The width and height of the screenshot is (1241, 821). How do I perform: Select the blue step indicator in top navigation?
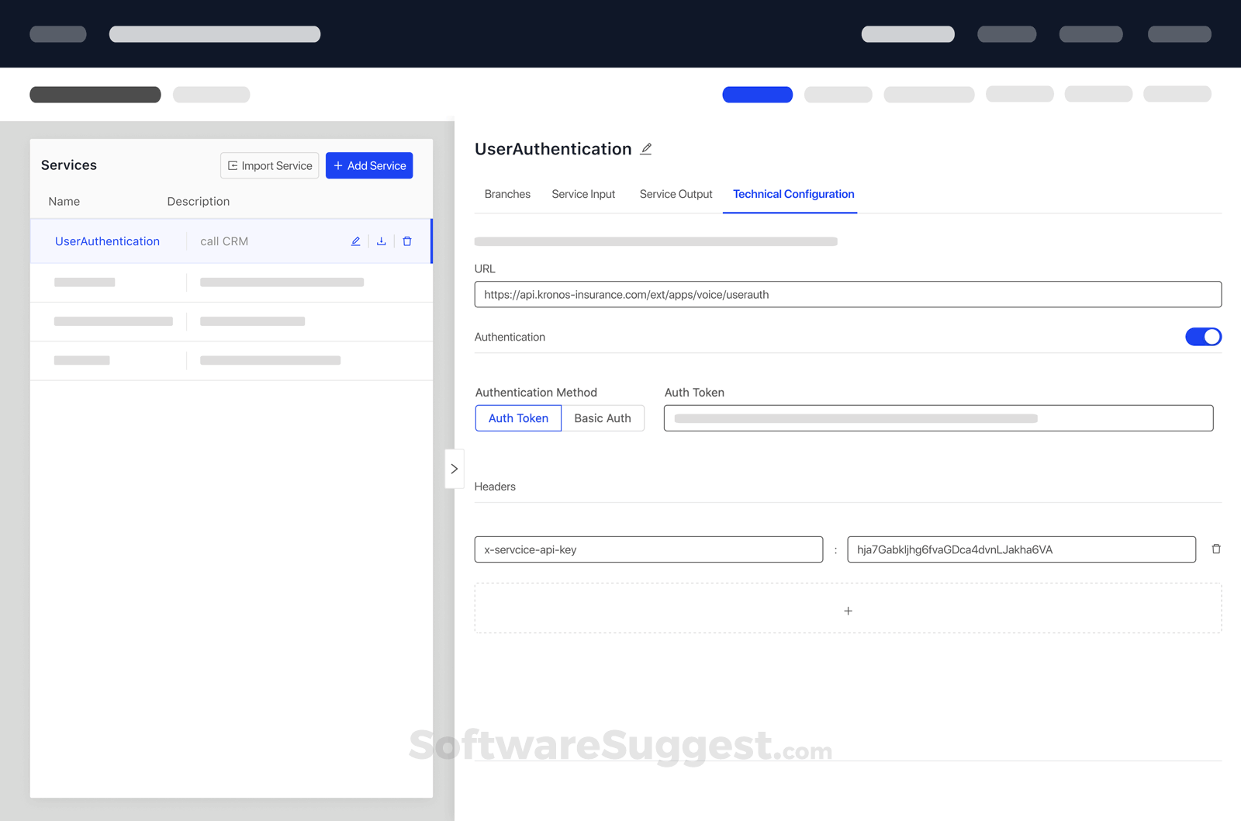(757, 94)
